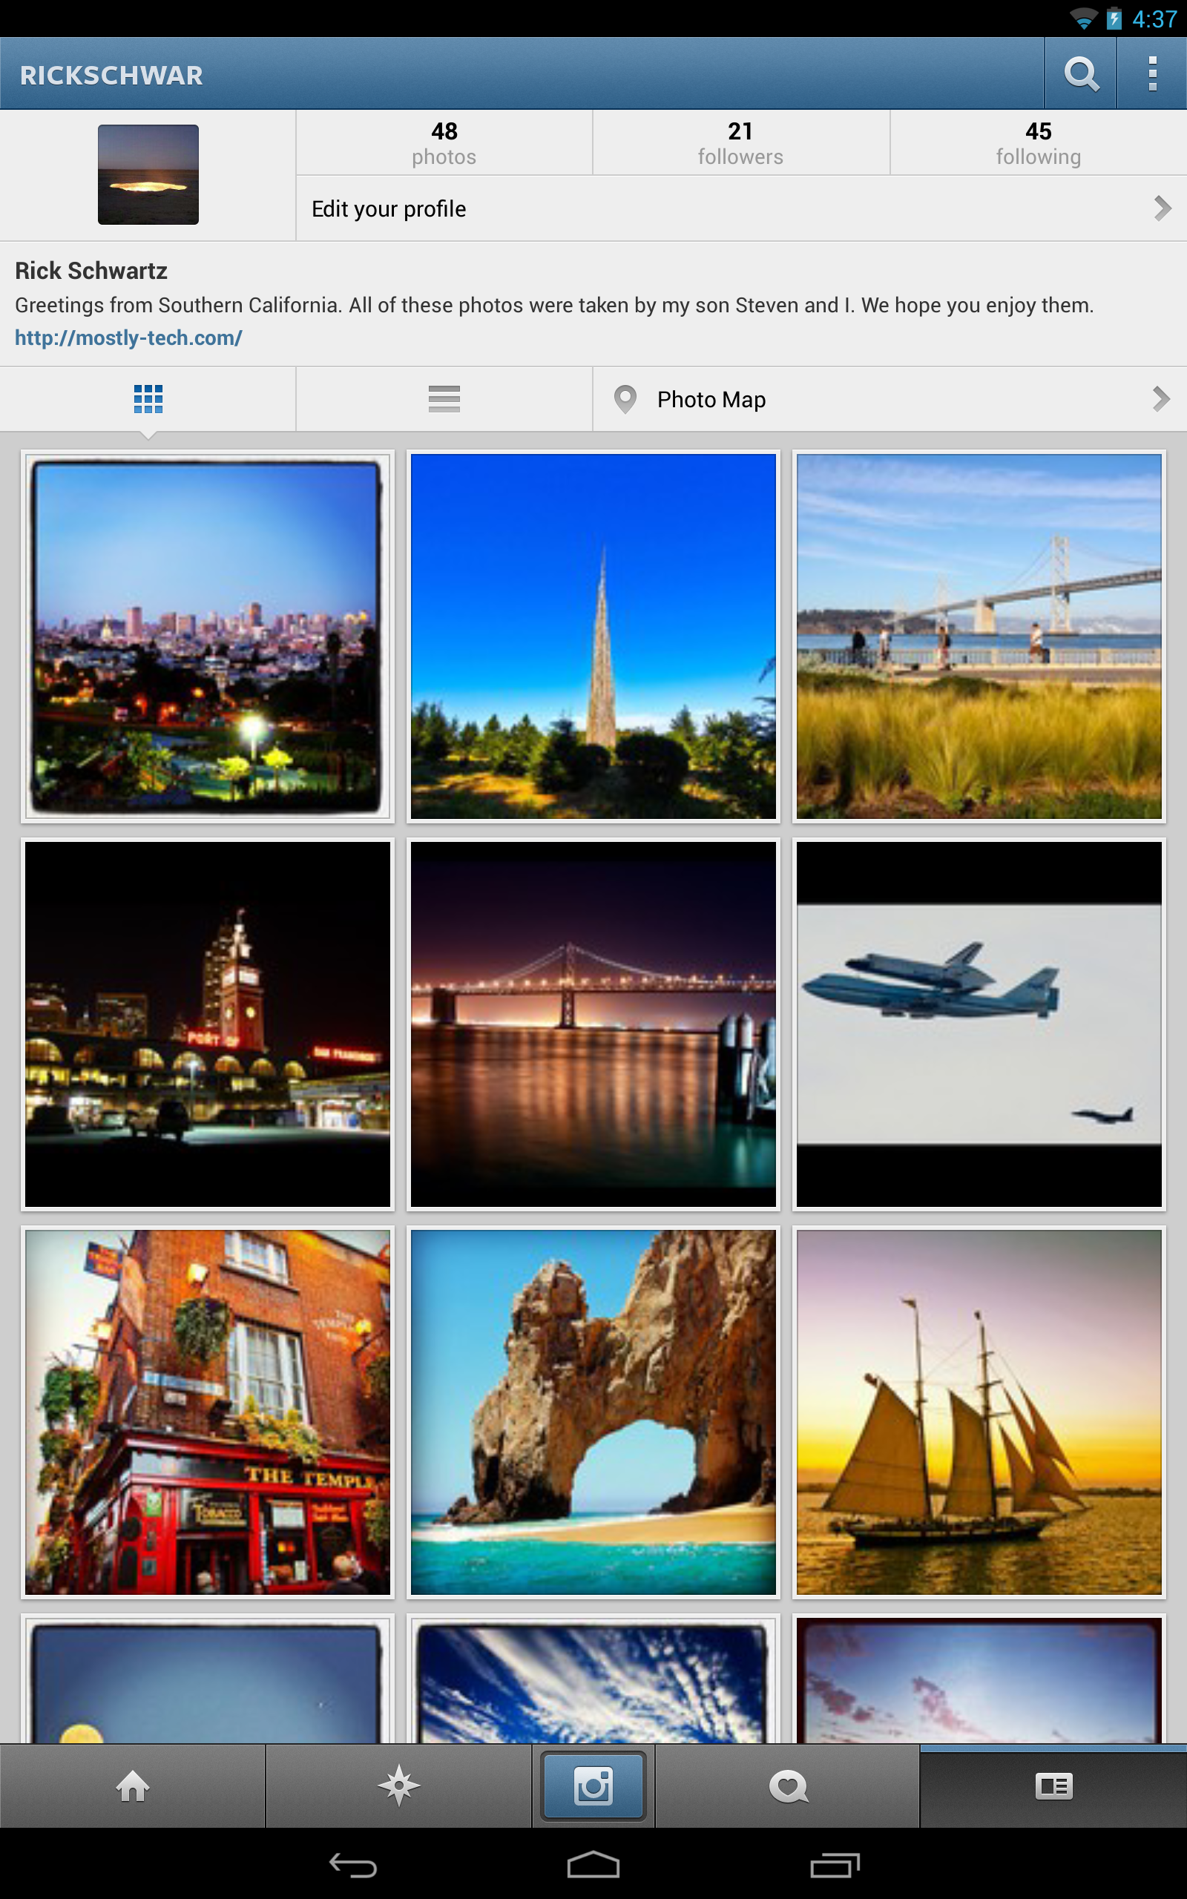Viewport: 1187px width, 1899px height.
Task: Tap the search magnifier icon
Action: [1080, 74]
